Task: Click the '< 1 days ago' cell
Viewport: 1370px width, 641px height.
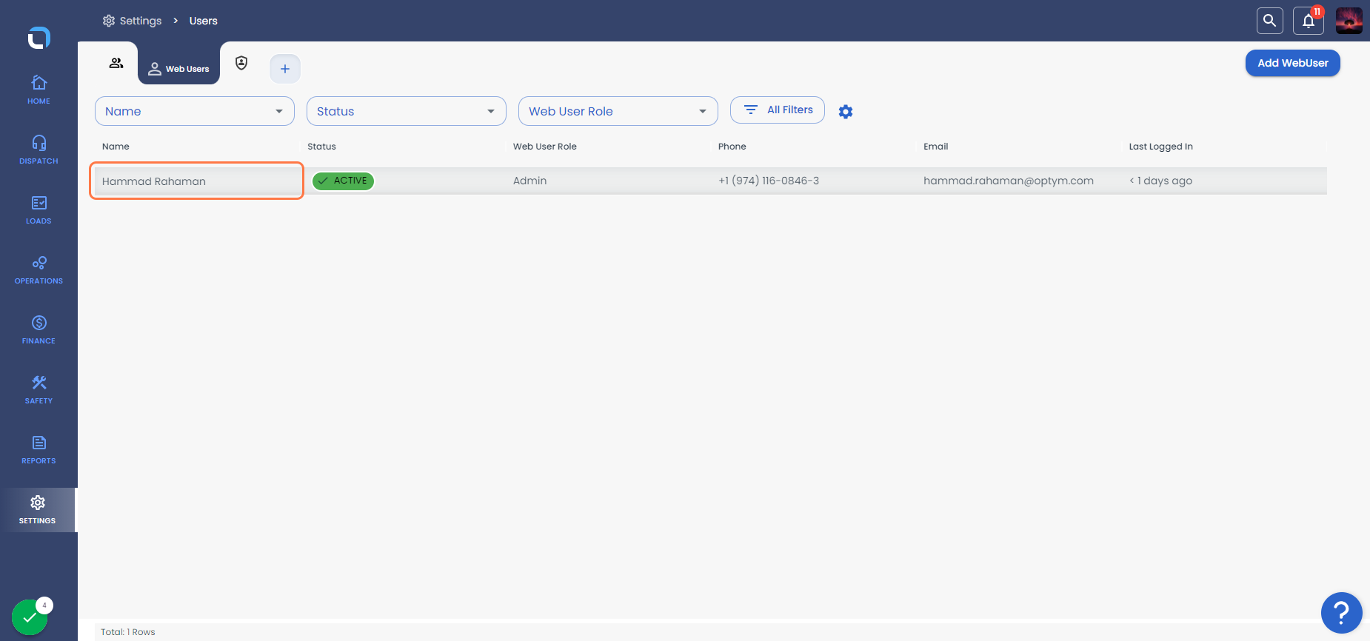Action: tap(1160, 181)
